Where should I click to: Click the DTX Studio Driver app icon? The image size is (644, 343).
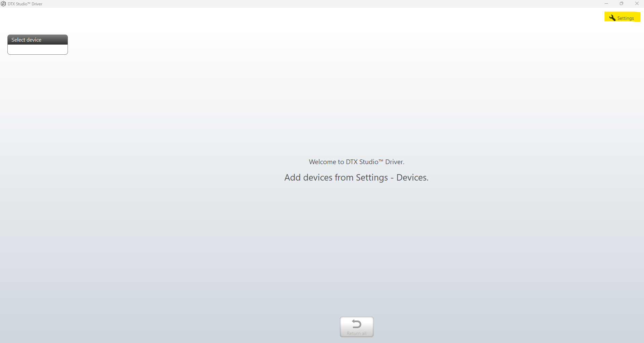3,4
